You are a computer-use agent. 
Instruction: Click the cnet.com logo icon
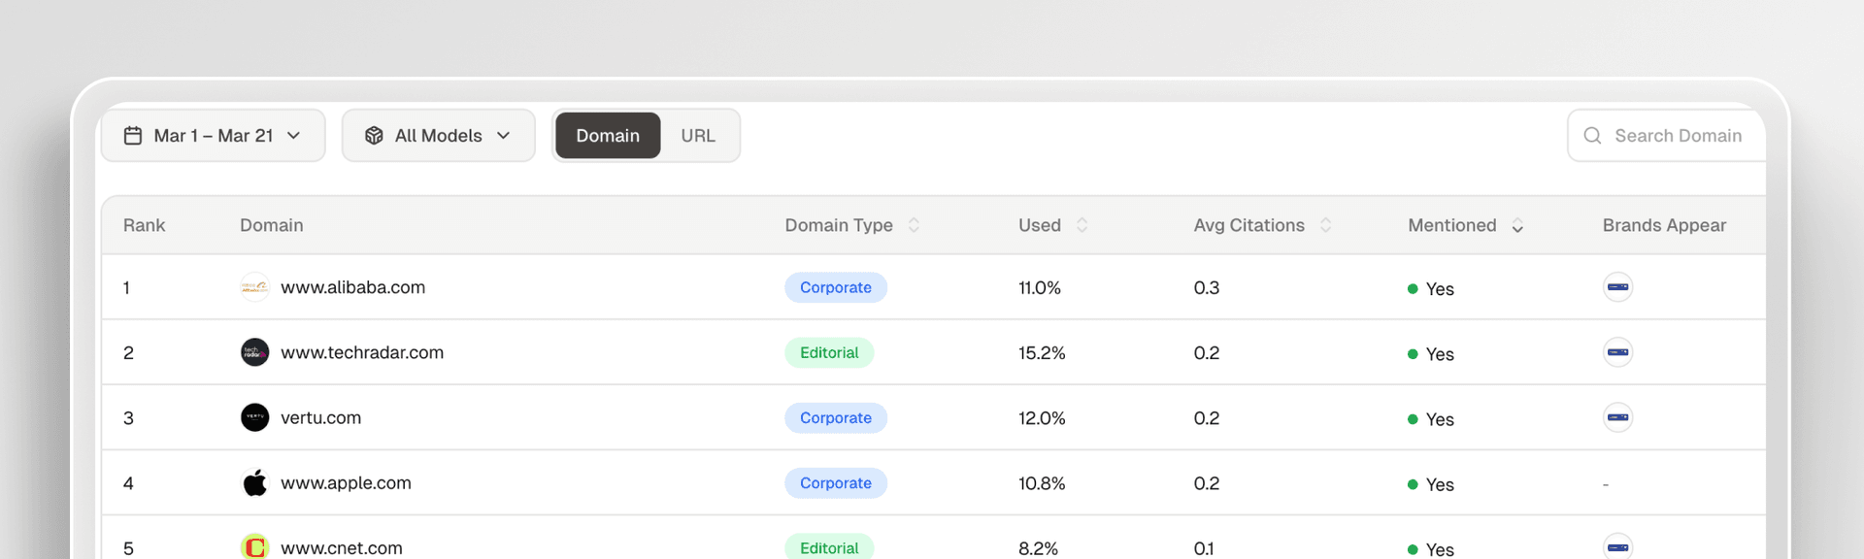click(254, 546)
